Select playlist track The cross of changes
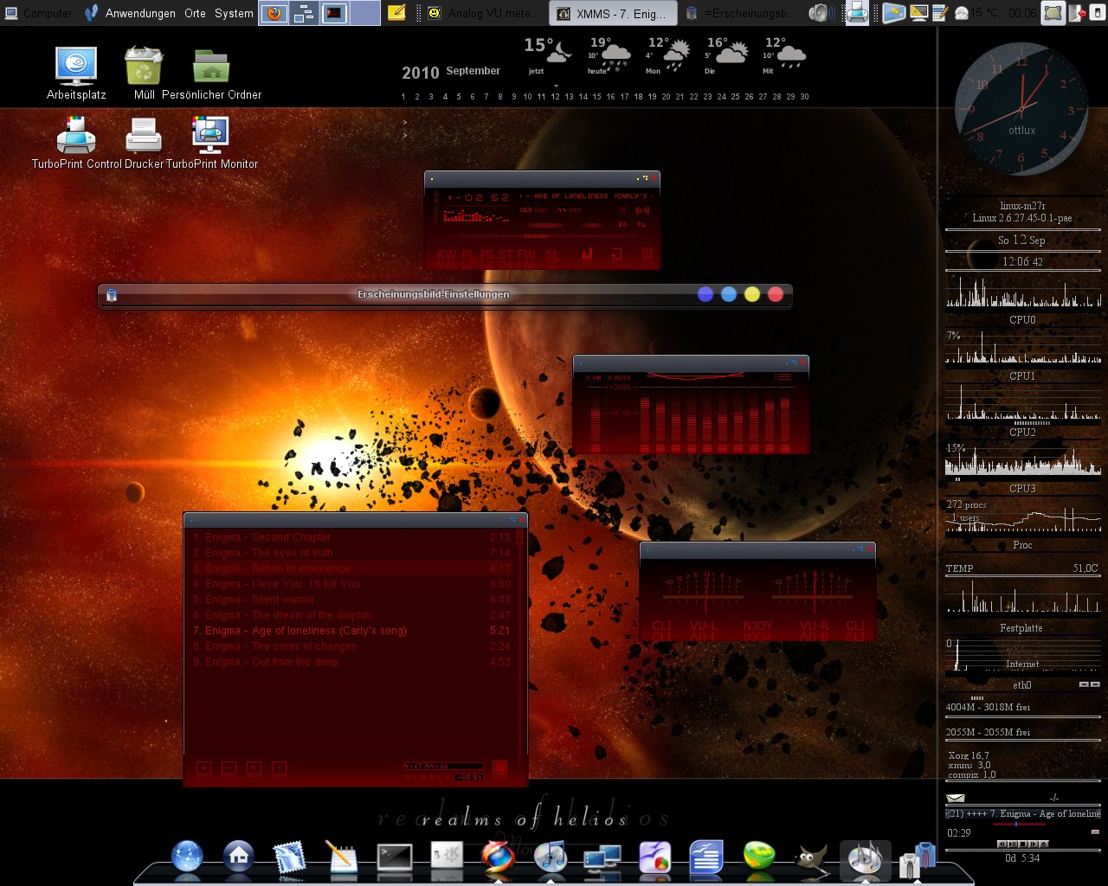 pos(351,646)
